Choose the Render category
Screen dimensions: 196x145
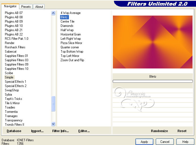pos(10,43)
